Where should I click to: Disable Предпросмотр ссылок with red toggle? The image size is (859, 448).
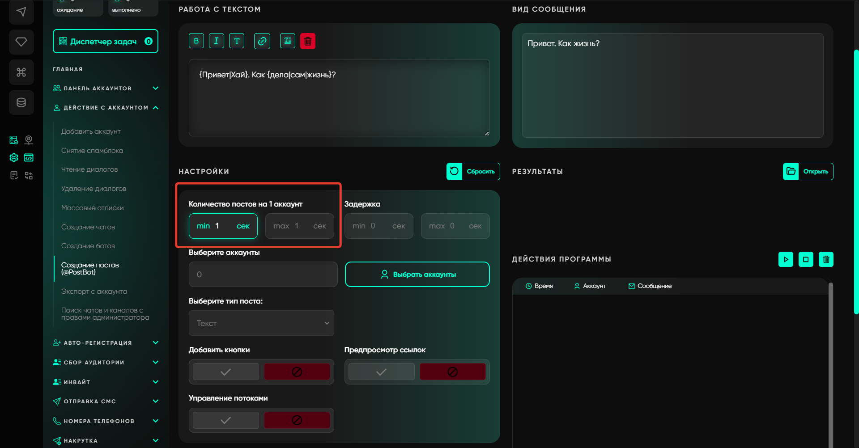pos(452,372)
